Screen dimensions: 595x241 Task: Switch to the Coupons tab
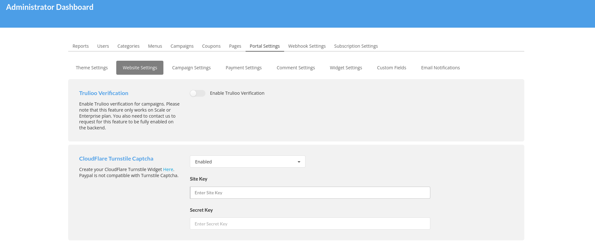pos(211,46)
